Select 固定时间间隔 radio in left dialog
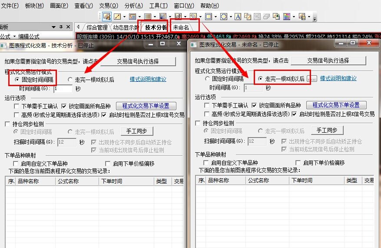This screenshot has height=248, width=381. pyautogui.click(x=17, y=80)
